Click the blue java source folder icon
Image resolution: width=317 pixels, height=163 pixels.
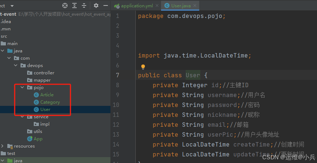tap(10, 51)
